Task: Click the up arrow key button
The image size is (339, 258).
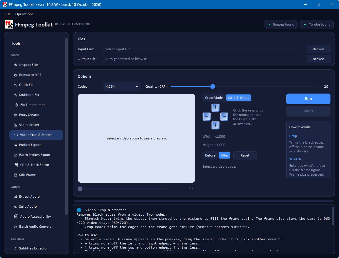Action: click(215, 107)
